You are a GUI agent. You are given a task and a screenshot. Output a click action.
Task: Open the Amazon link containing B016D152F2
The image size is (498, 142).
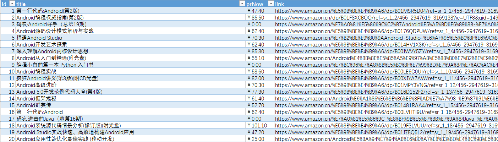pyautogui.click(x=386, y=92)
